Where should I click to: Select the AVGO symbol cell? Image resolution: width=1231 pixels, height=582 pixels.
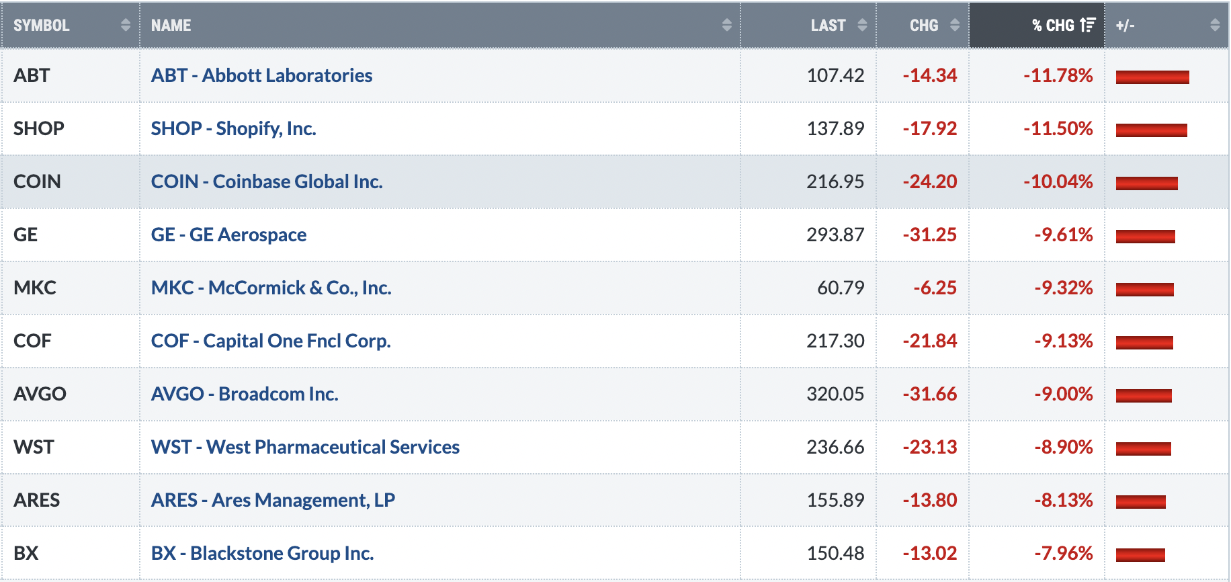click(71, 394)
